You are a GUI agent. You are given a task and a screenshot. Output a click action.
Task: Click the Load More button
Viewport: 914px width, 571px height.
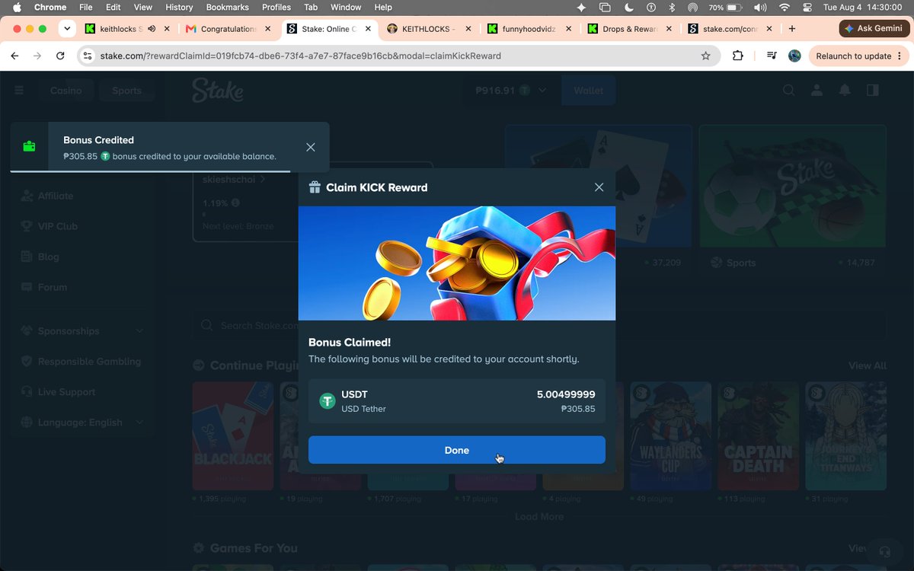[x=539, y=516]
